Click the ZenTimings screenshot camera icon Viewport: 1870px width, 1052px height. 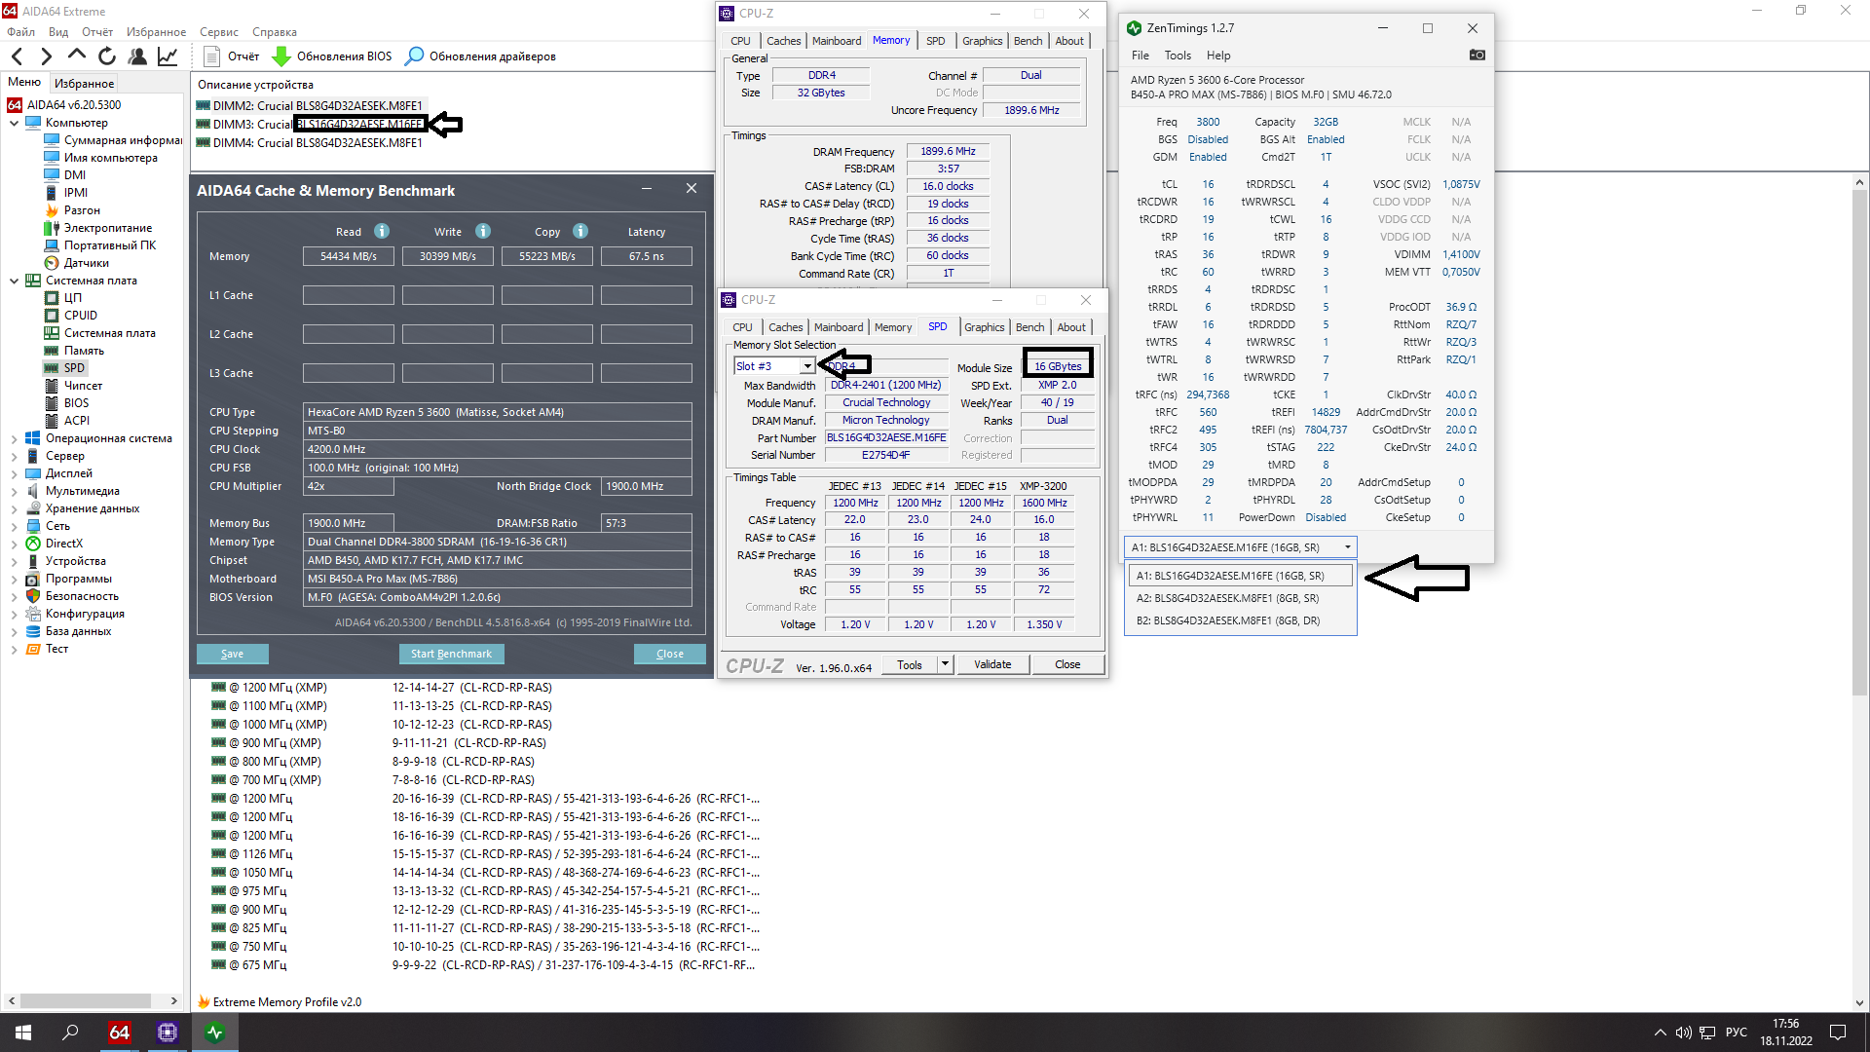pos(1477,56)
